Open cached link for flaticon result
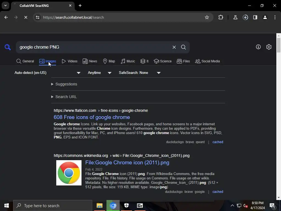The width and height of the screenshot is (281, 211). point(218,142)
